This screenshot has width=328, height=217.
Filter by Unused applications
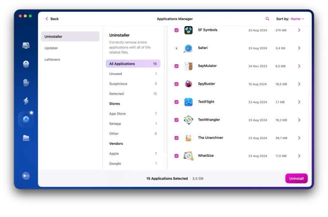[x=133, y=74]
